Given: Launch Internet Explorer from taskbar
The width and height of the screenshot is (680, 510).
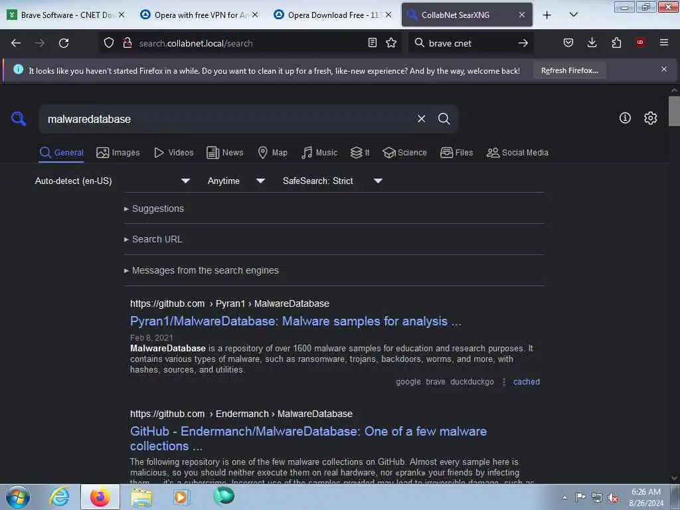Looking at the screenshot, I should [x=59, y=497].
